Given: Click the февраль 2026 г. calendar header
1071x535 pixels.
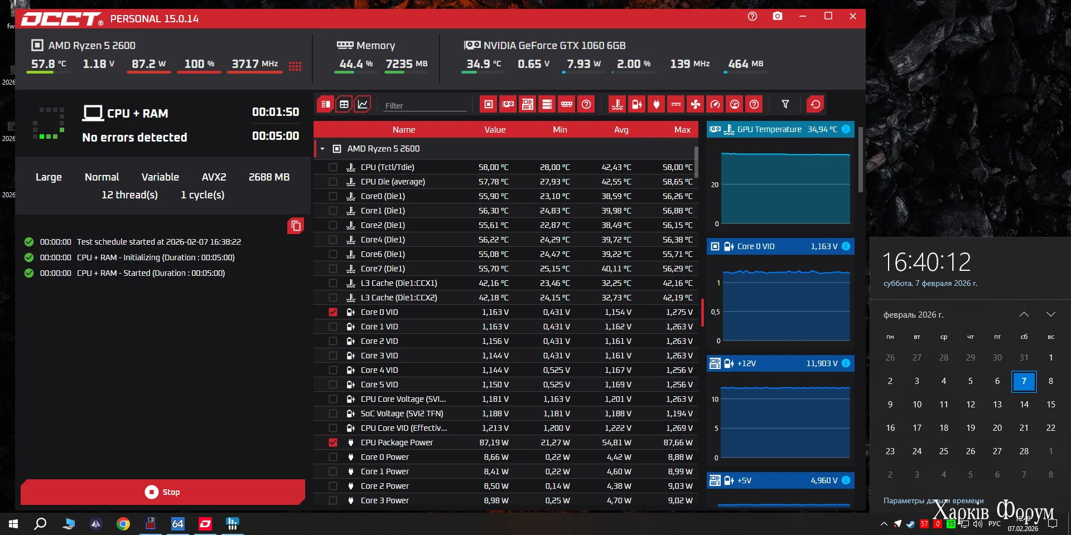Looking at the screenshot, I should coord(914,315).
